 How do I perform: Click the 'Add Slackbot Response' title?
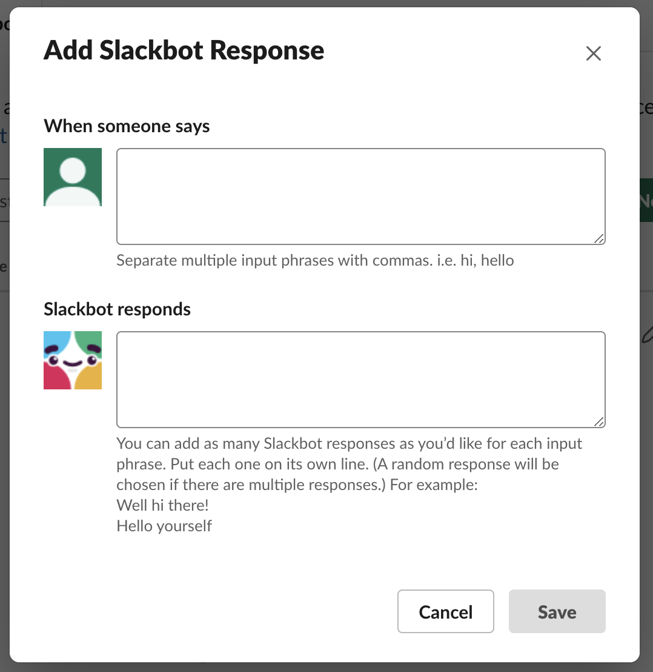(184, 50)
